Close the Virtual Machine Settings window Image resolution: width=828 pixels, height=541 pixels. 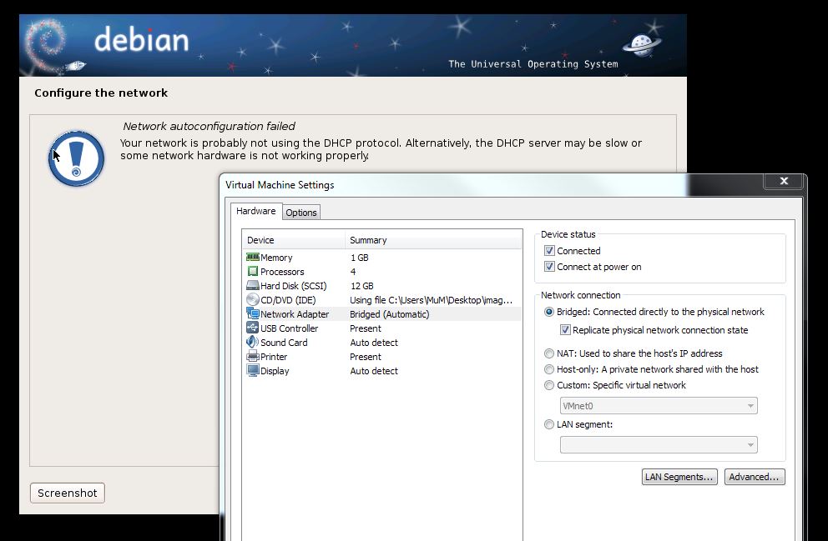pos(784,181)
